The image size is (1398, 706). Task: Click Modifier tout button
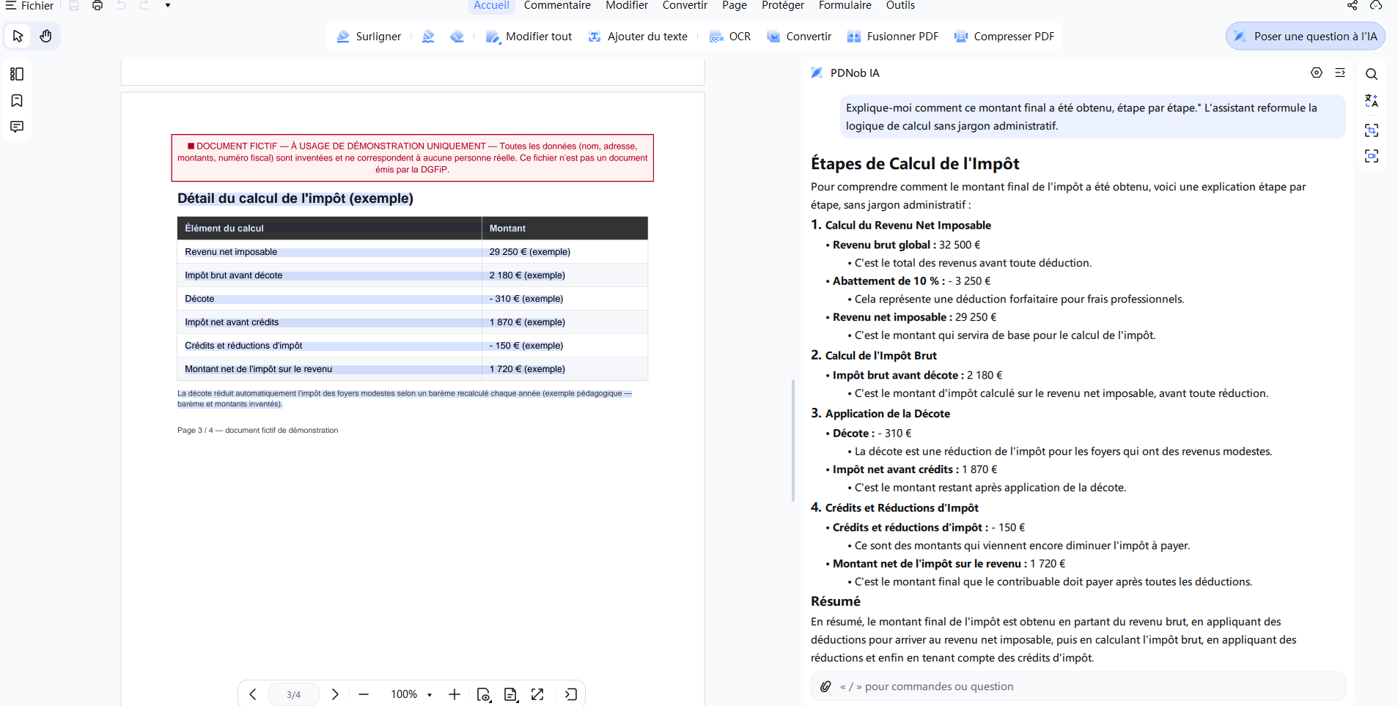click(x=529, y=37)
